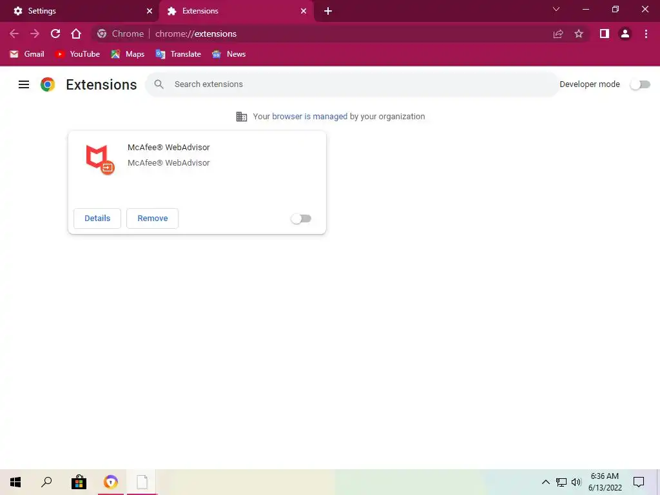Enable the McAfee WebAdvisor extension toggle

(301, 218)
